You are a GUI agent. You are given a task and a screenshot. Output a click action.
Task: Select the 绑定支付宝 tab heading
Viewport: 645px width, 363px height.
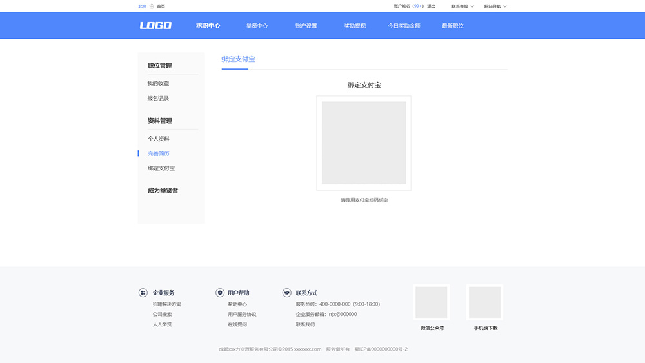point(238,59)
